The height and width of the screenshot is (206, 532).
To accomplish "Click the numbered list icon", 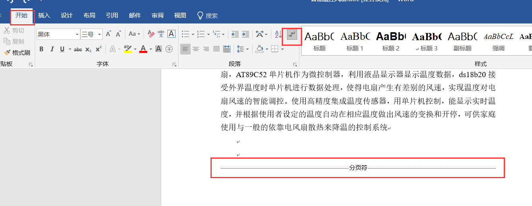I will point(201,35).
